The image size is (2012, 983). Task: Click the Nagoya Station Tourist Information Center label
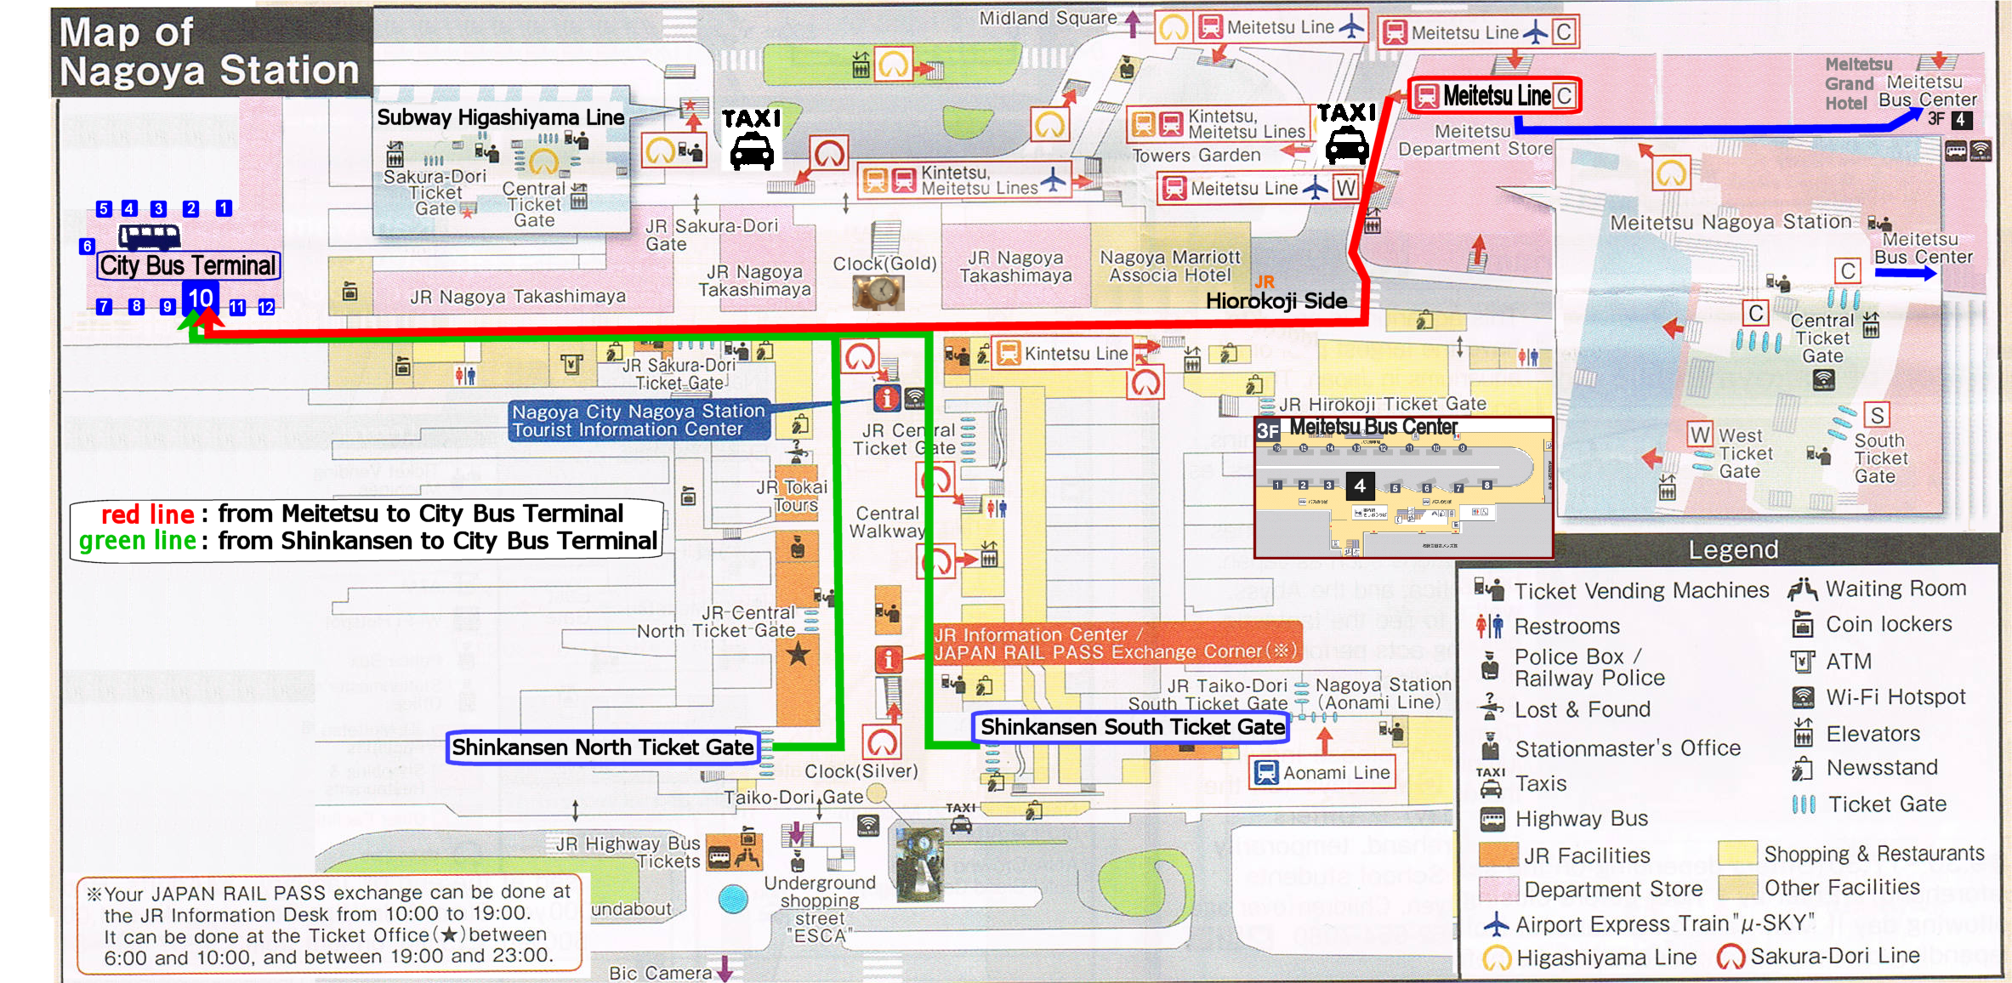(639, 420)
